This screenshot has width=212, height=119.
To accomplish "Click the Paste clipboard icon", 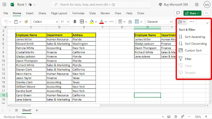I will 16,21.
